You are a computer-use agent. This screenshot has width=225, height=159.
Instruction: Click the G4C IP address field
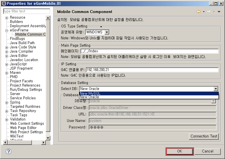coord(152,70)
